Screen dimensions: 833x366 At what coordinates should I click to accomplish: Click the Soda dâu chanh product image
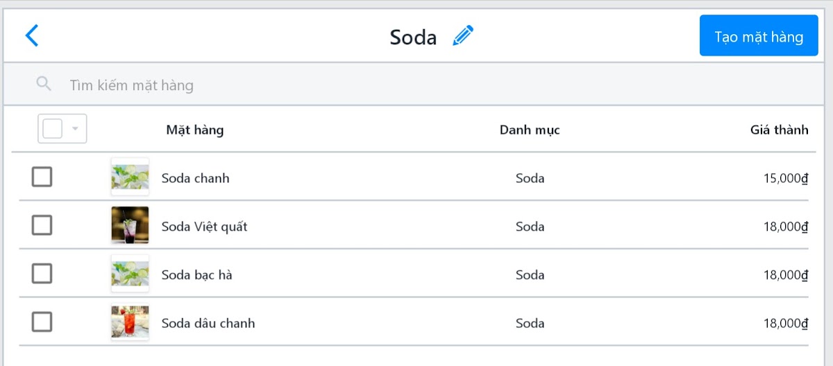point(130,323)
